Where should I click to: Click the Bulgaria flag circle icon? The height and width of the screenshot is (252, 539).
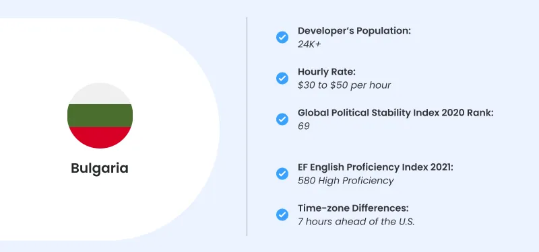[x=100, y=116]
